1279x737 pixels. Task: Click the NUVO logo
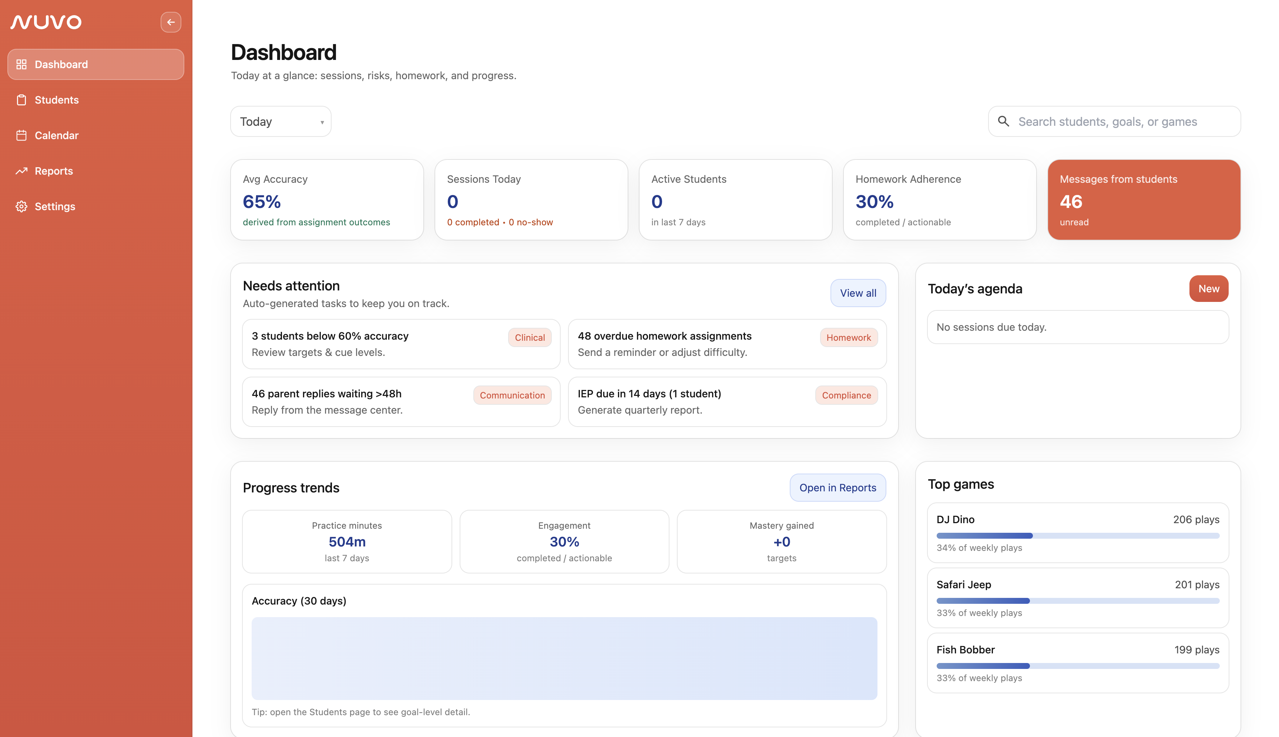point(46,22)
